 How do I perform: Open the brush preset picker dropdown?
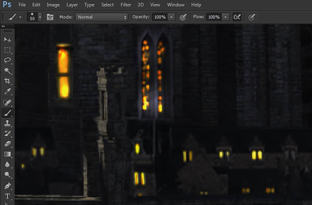click(x=40, y=17)
